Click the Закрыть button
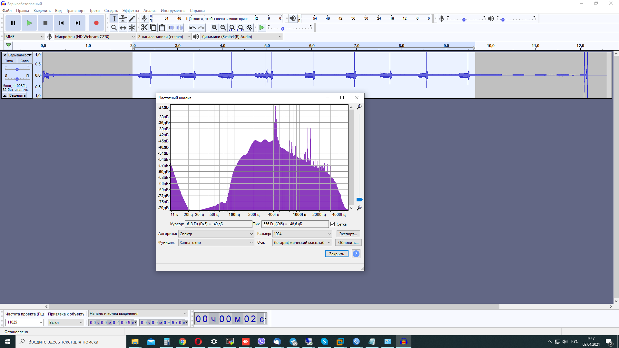619x348 pixels. coord(337,254)
